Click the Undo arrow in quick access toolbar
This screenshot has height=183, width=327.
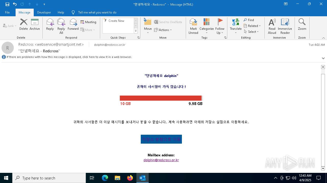coord(15,4)
